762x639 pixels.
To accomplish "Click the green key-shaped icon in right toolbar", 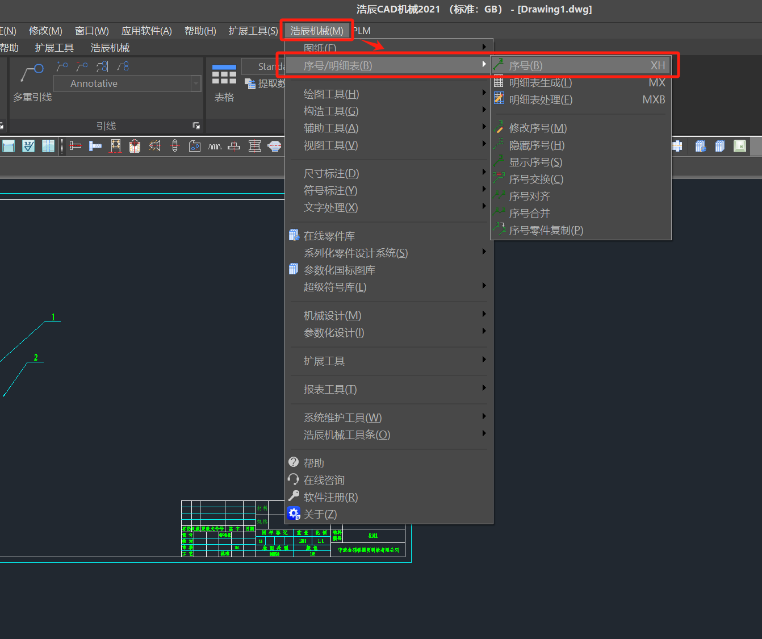I will point(740,146).
